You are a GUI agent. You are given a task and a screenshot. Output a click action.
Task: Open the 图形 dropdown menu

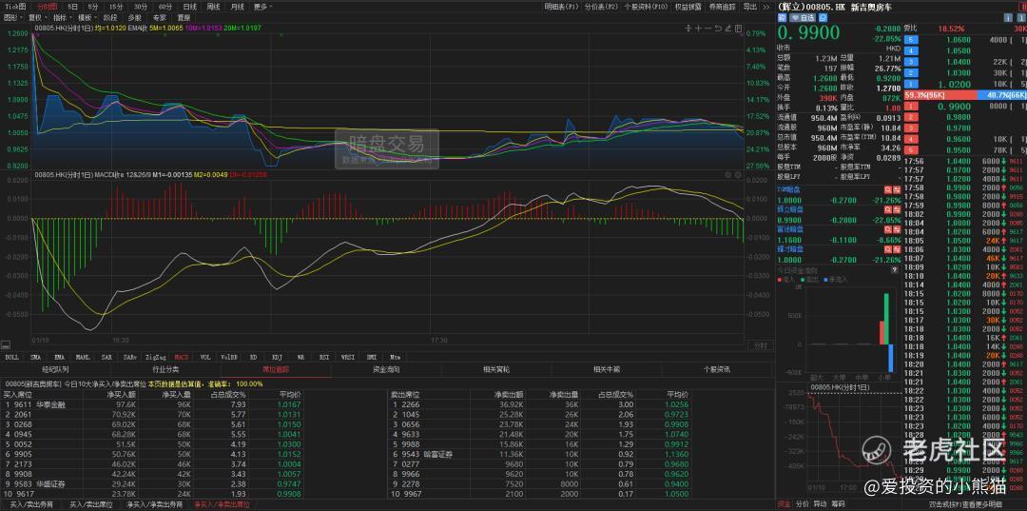coord(12,17)
